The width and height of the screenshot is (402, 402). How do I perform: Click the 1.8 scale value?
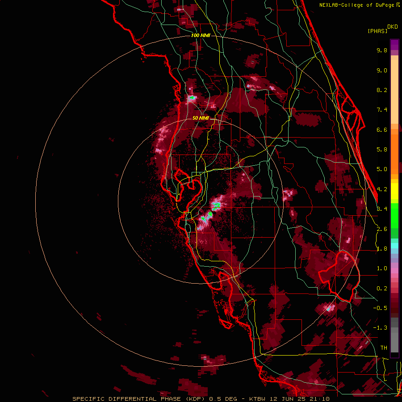382,249
